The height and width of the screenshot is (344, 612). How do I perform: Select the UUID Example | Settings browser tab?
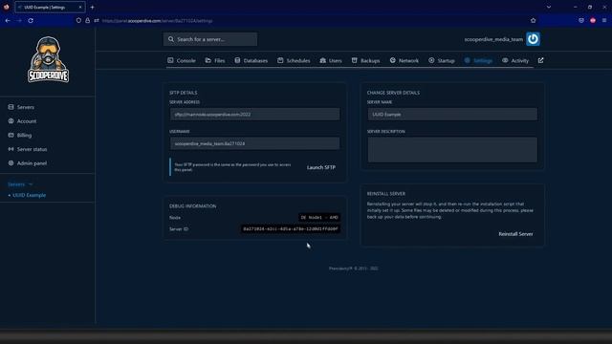(x=50, y=7)
